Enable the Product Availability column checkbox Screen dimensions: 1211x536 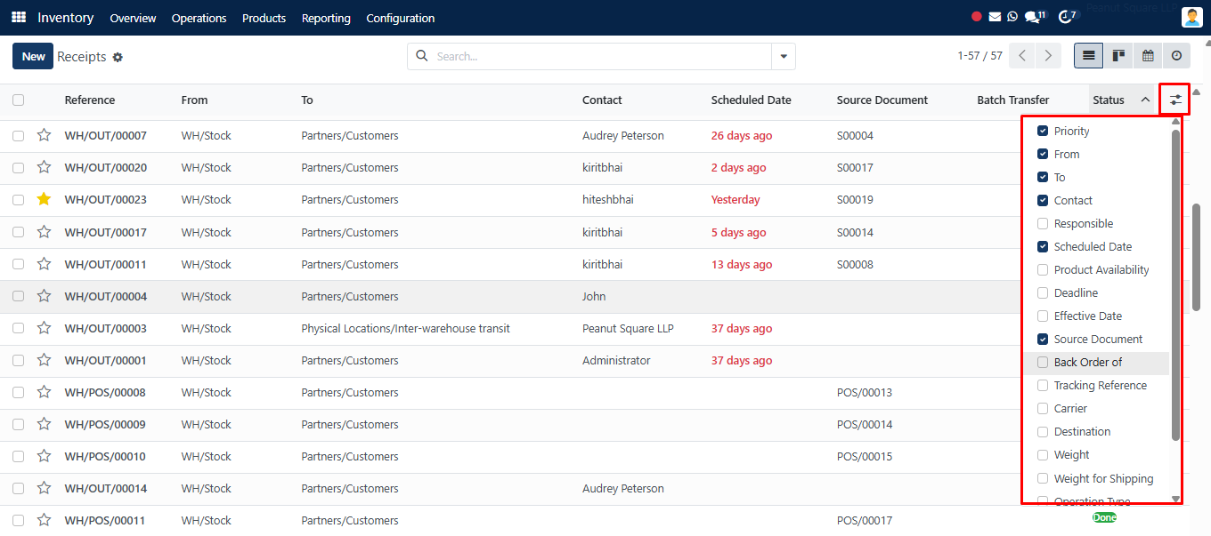[1043, 270]
